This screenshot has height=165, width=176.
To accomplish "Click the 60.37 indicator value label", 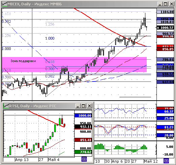I will pos(165,111).
